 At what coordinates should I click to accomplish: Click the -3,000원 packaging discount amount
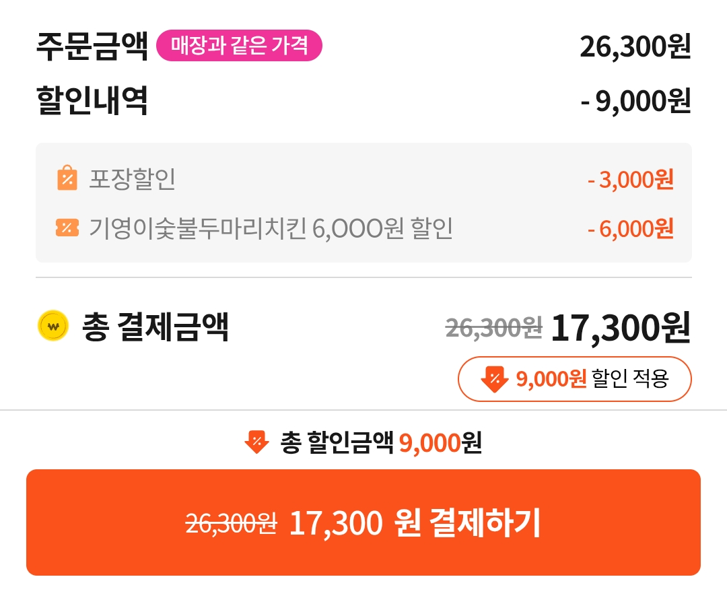[630, 180]
